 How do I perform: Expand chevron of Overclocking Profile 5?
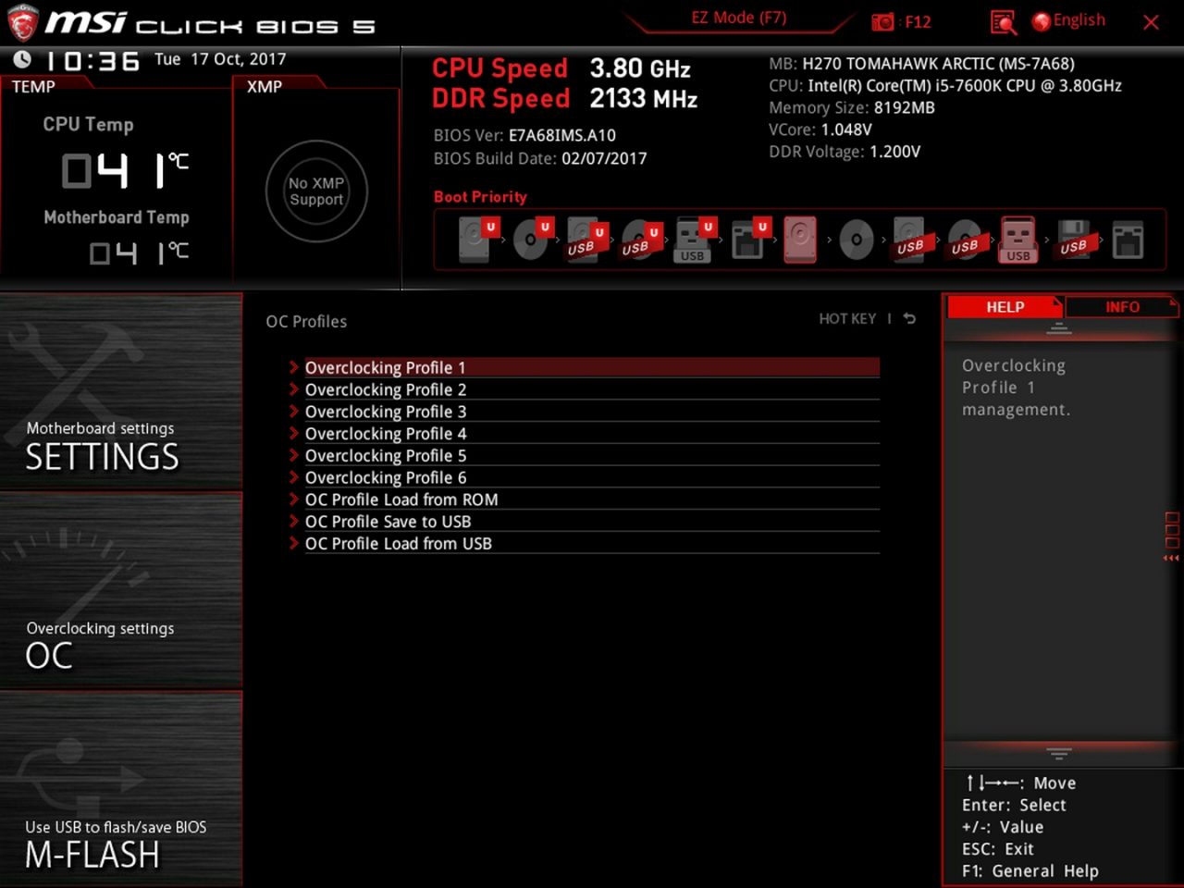tap(294, 455)
